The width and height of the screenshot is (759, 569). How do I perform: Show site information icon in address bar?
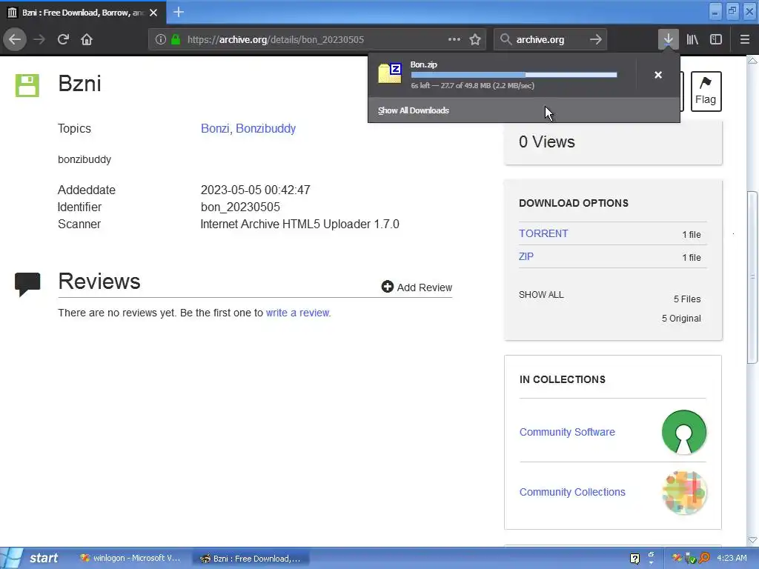tap(161, 40)
